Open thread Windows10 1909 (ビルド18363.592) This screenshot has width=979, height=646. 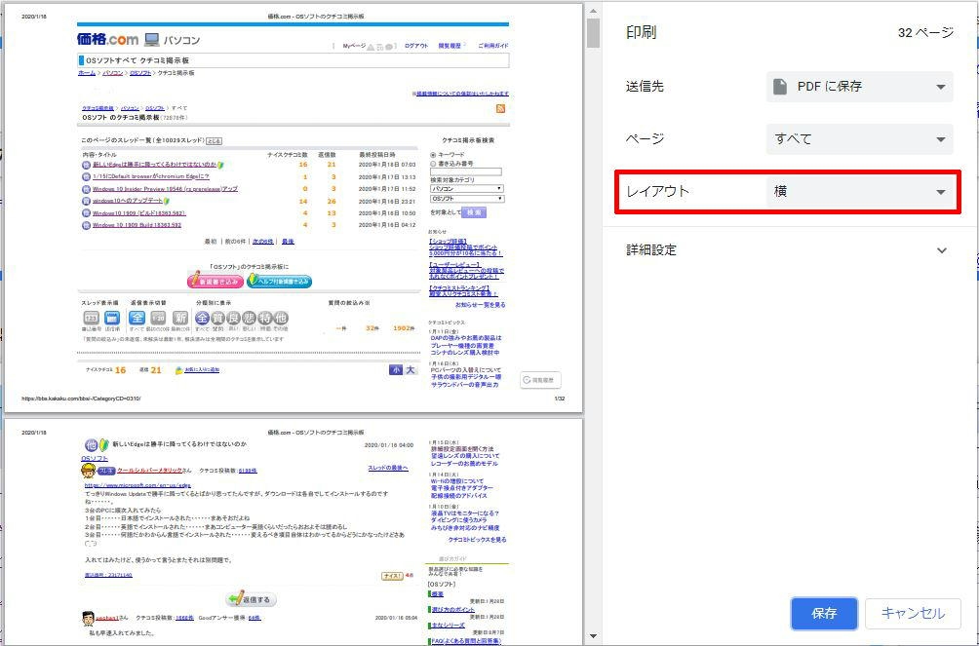[x=138, y=212]
